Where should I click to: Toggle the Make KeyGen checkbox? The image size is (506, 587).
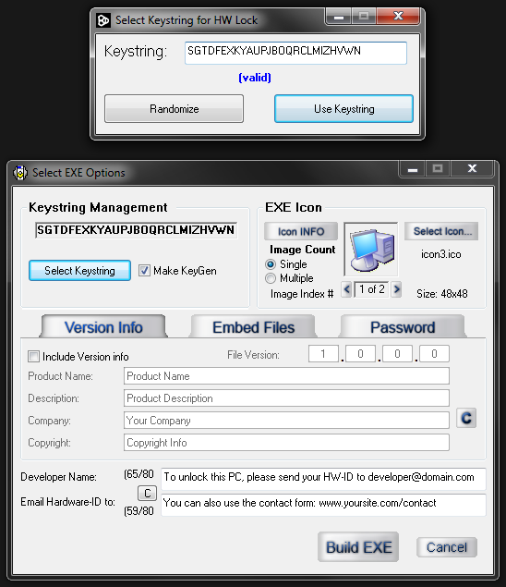point(144,270)
